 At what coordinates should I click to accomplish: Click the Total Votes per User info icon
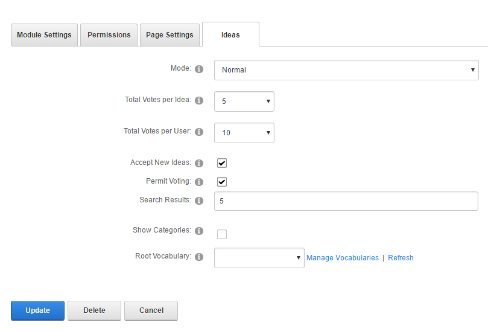pyautogui.click(x=199, y=132)
